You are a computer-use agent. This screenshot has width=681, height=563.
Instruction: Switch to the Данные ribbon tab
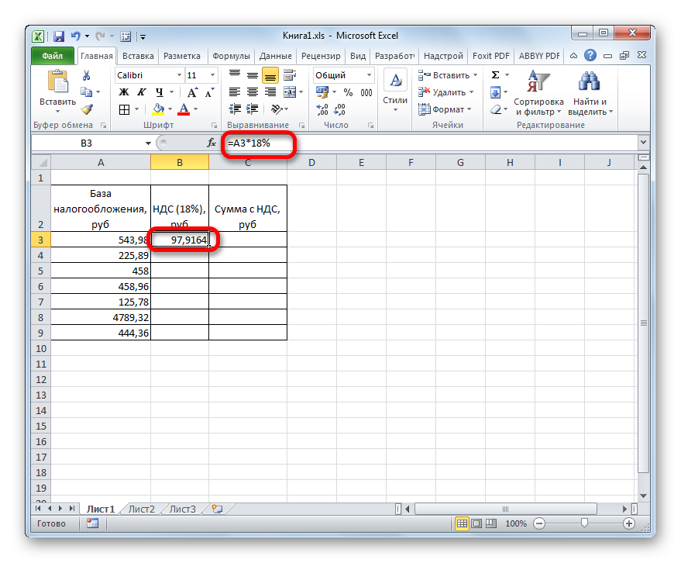tap(275, 56)
